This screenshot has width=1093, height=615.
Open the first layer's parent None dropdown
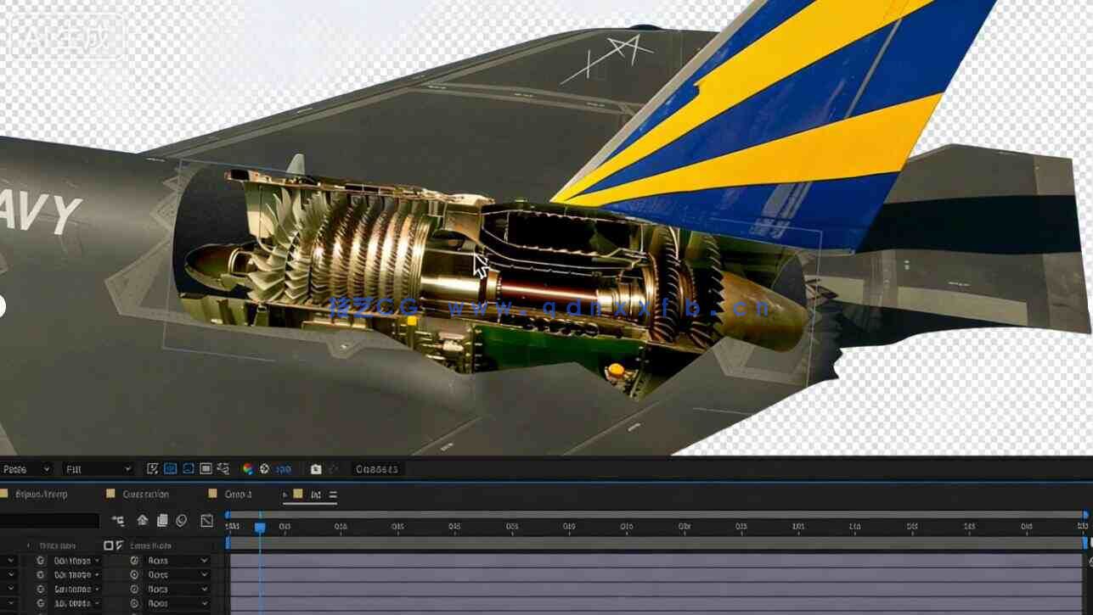pos(169,561)
